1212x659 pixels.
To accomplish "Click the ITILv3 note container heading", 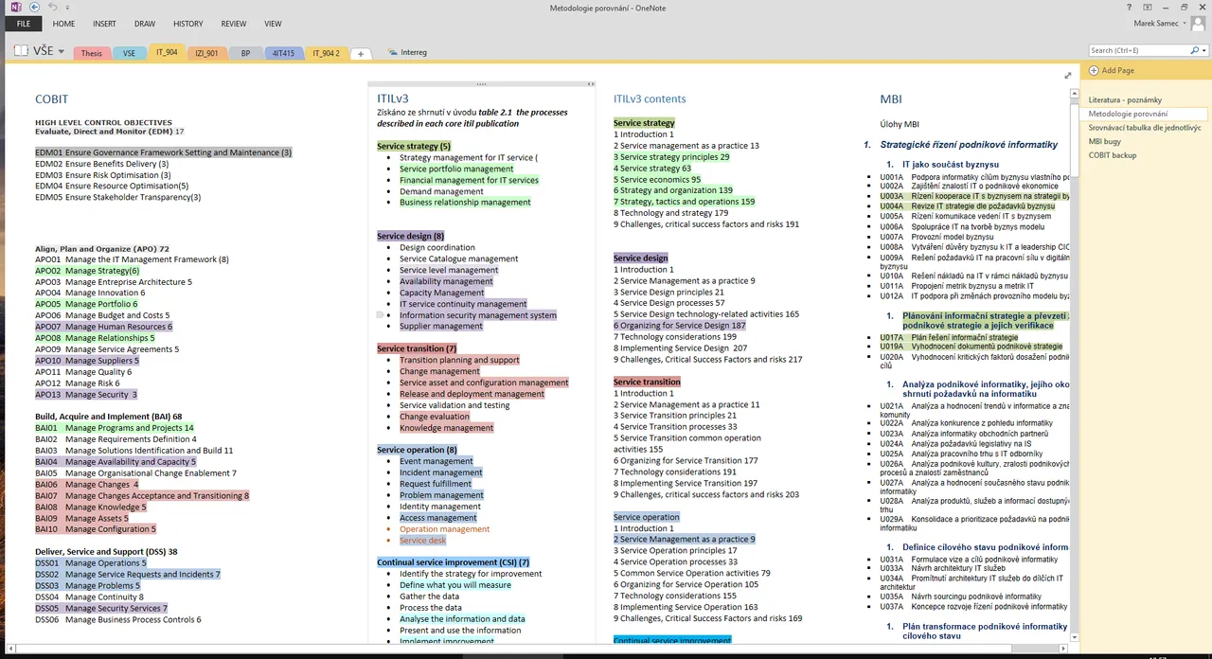I will [x=393, y=98].
